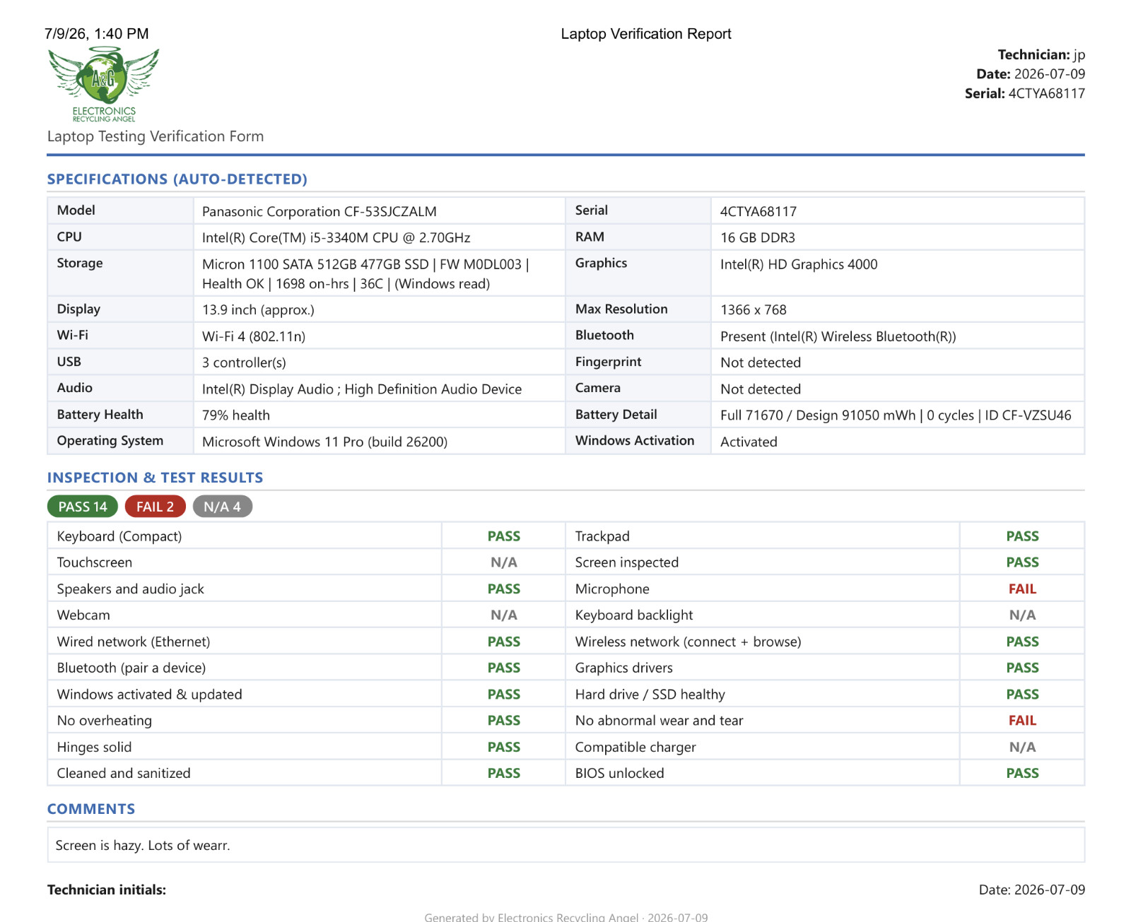Screen dimensions: 1131x922
Task: Select the battery health '79% health'
Action: (236, 415)
